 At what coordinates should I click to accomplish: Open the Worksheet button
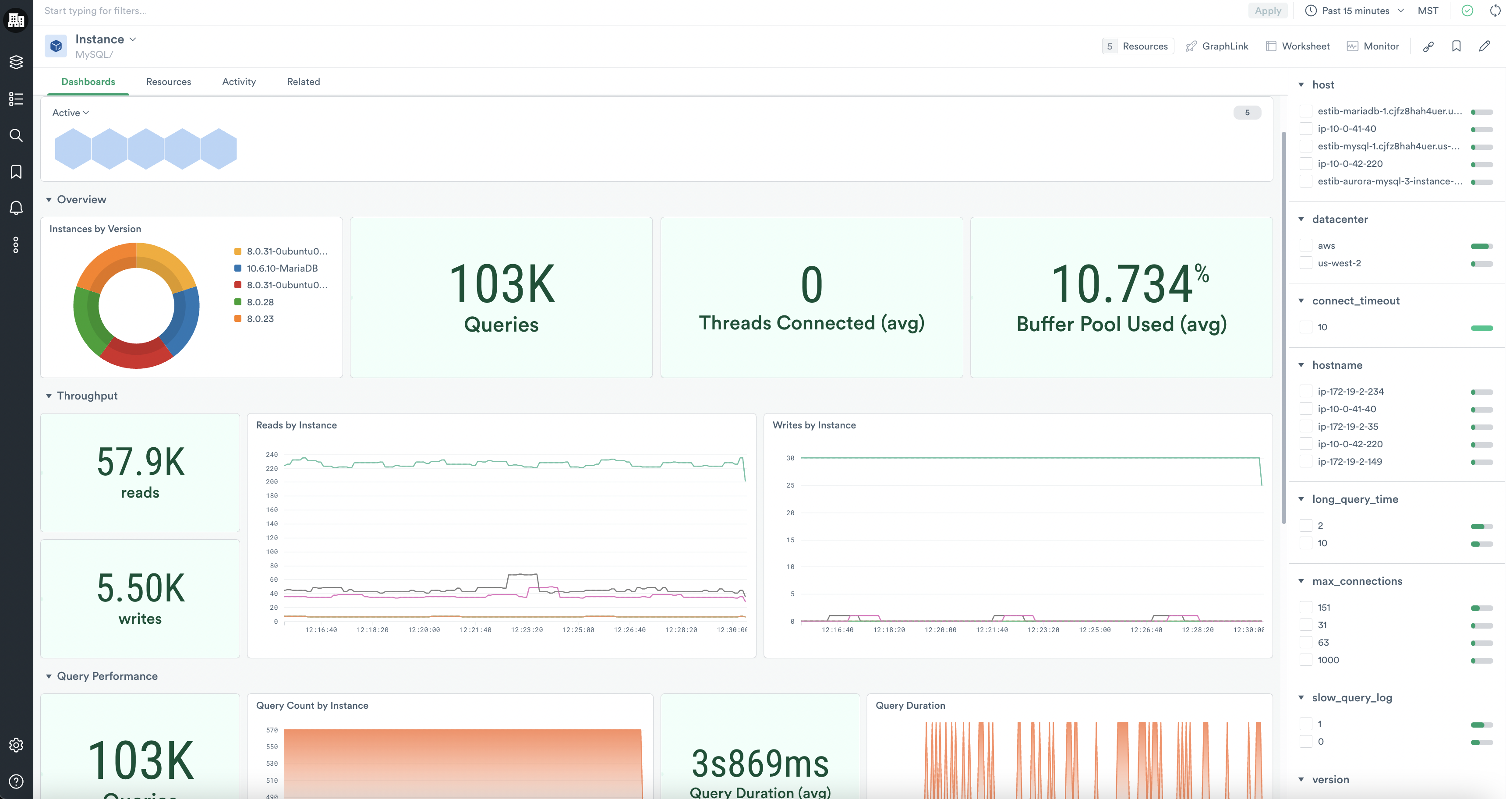[x=1297, y=46]
